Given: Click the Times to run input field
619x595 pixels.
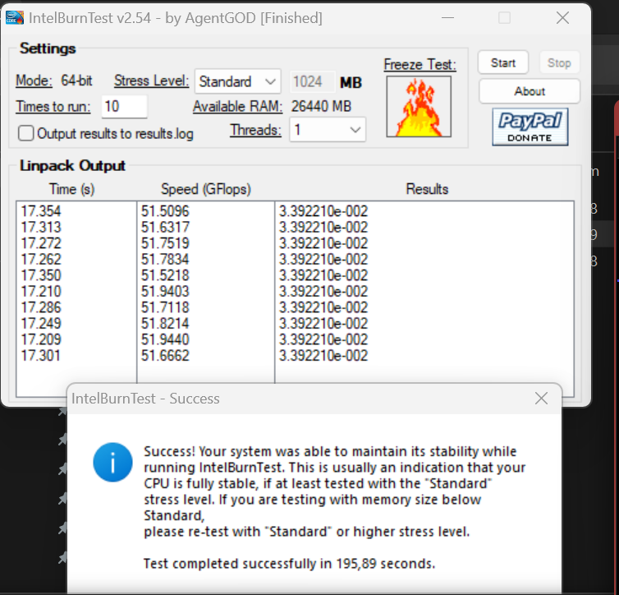Looking at the screenshot, I should [124, 106].
